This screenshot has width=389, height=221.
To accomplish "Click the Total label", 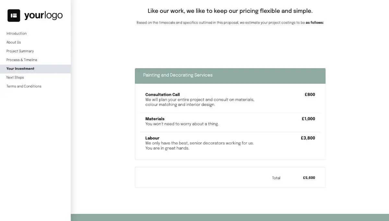I will click(x=276, y=178).
